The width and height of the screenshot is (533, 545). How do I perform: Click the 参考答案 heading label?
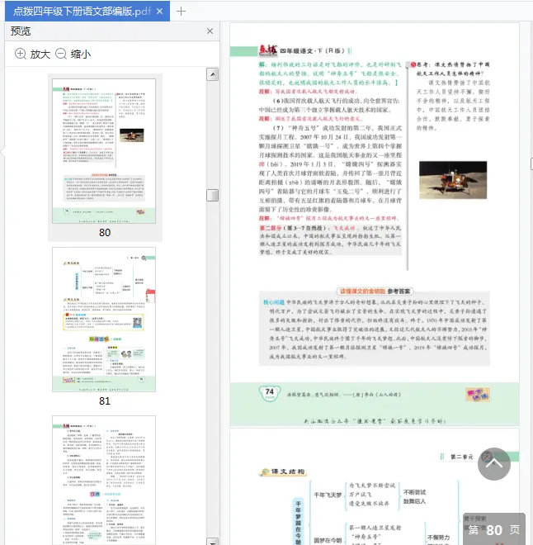point(399,291)
